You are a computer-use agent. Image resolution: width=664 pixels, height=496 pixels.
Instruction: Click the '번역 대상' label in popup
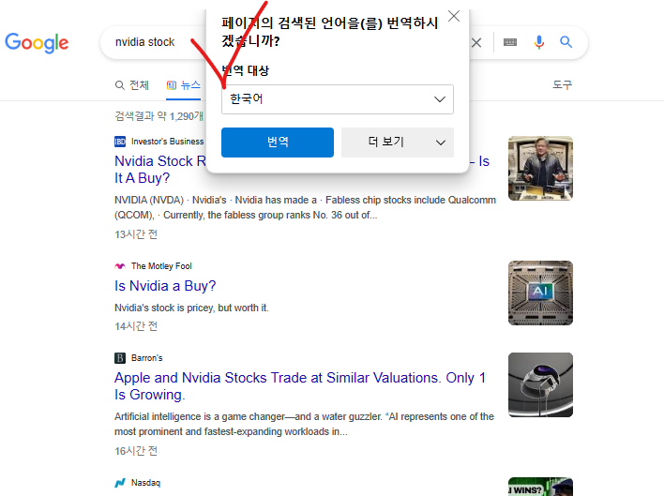[x=245, y=70]
